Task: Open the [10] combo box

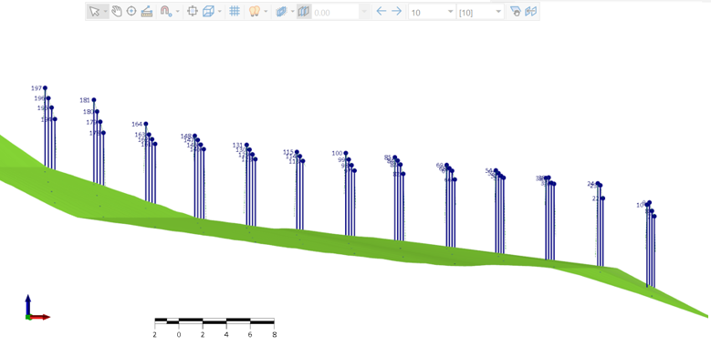Action: (480, 12)
